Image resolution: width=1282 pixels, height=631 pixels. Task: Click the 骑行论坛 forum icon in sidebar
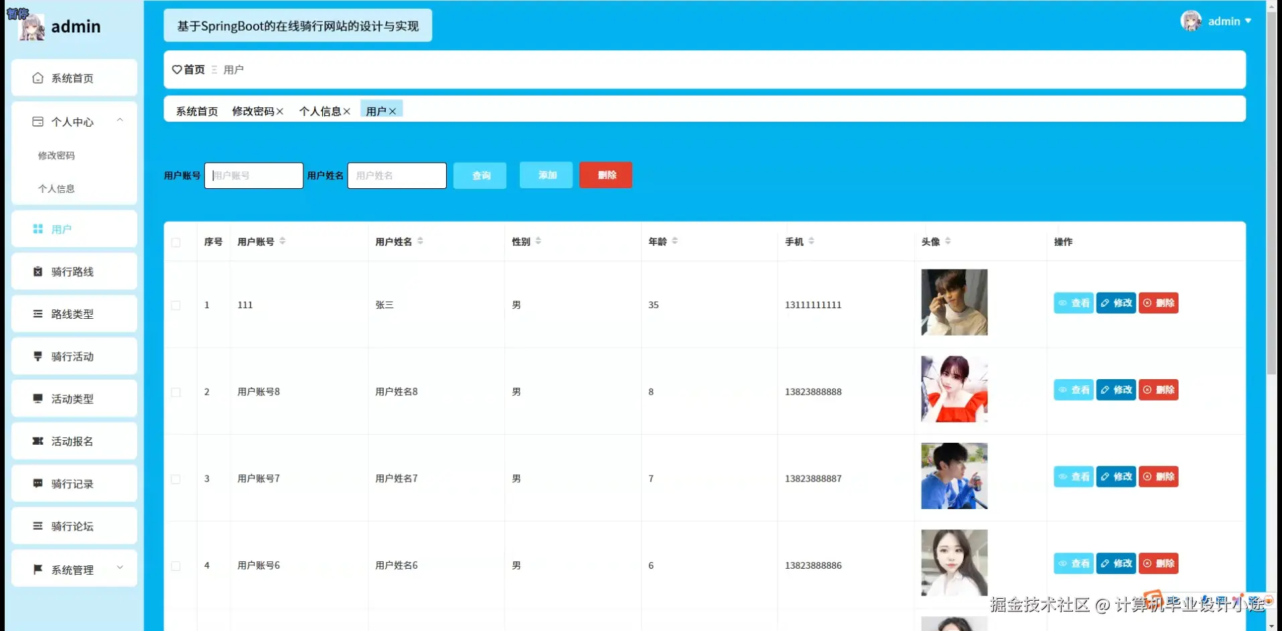pyautogui.click(x=38, y=526)
